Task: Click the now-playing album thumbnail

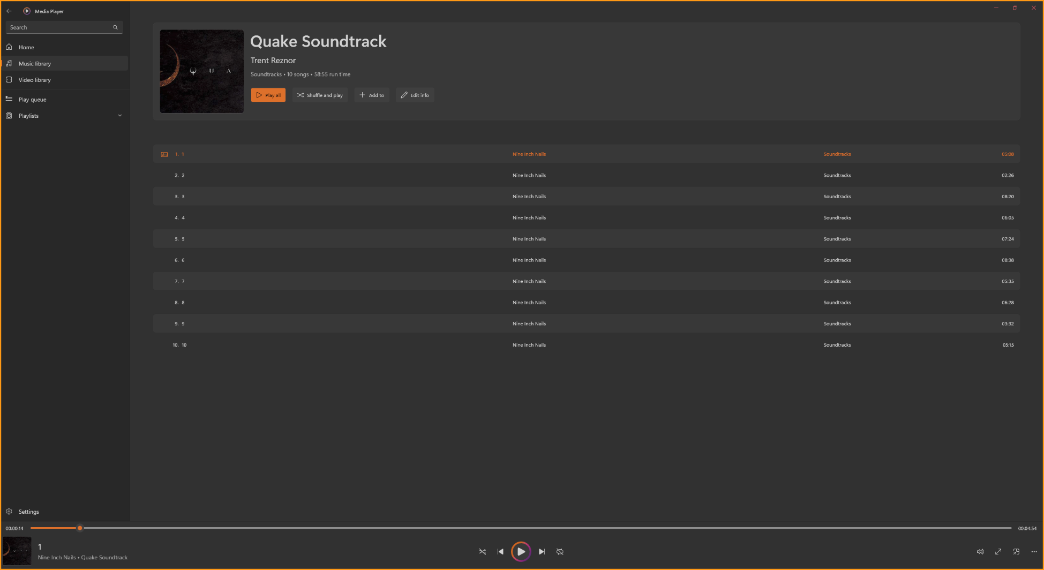Action: [x=17, y=551]
